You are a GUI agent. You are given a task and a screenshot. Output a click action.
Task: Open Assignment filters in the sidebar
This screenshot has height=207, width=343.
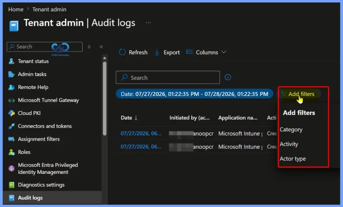pos(39,139)
